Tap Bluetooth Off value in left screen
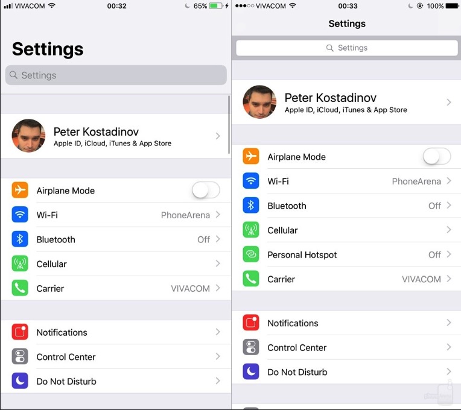 point(203,239)
